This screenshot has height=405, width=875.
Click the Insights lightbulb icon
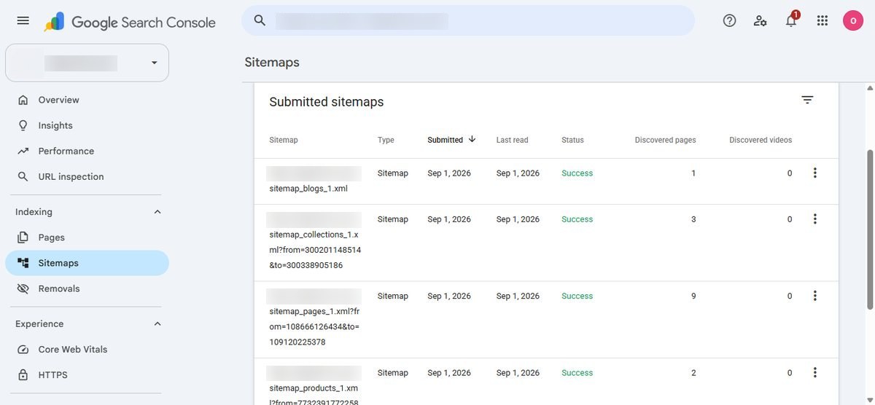23,125
